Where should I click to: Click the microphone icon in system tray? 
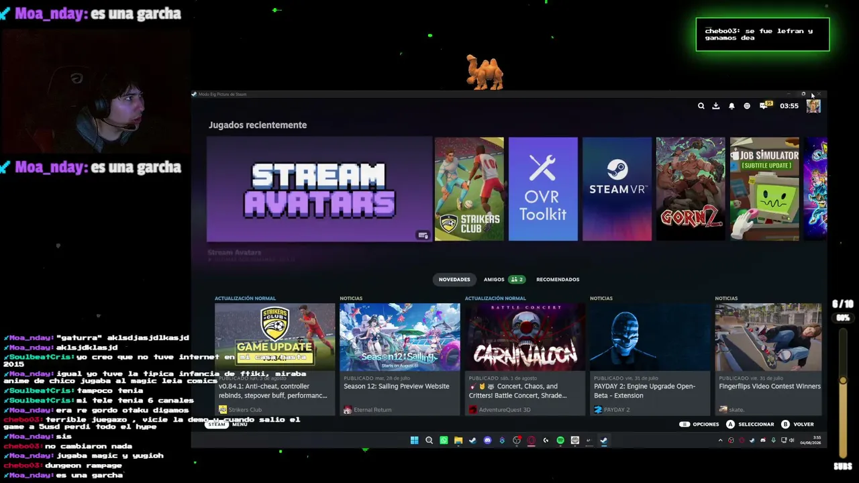point(773,441)
